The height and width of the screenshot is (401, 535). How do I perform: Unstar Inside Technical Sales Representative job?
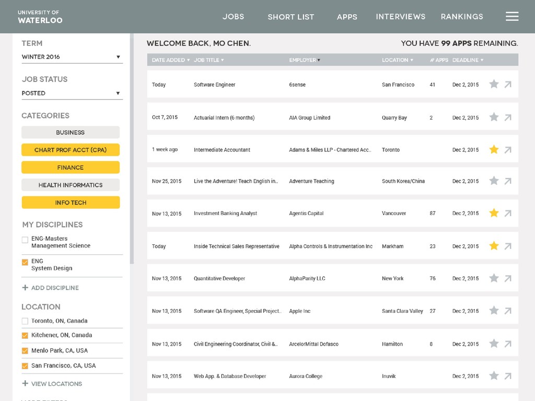click(x=494, y=245)
